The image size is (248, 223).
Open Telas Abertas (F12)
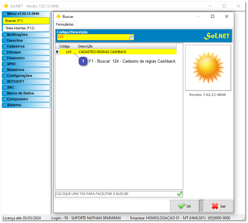tap(26, 28)
